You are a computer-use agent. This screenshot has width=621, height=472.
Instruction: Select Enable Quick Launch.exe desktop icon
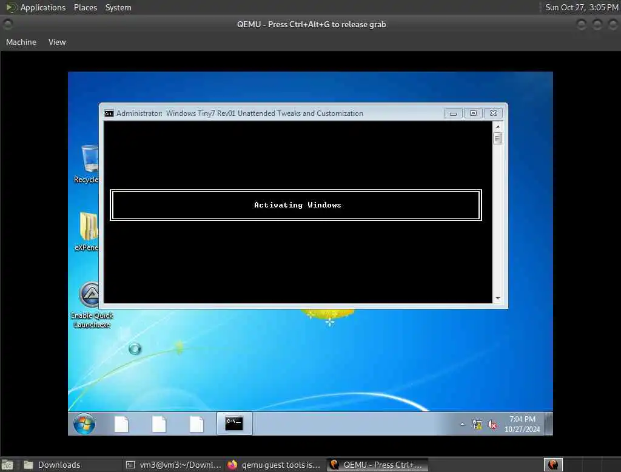[92, 305]
